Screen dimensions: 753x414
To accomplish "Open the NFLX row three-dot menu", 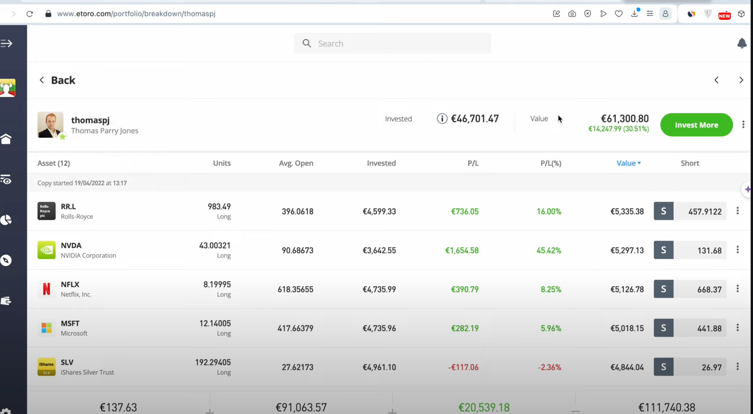I will 737,289.
